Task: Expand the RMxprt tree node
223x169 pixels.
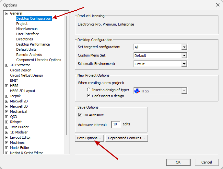Action: [6, 122]
